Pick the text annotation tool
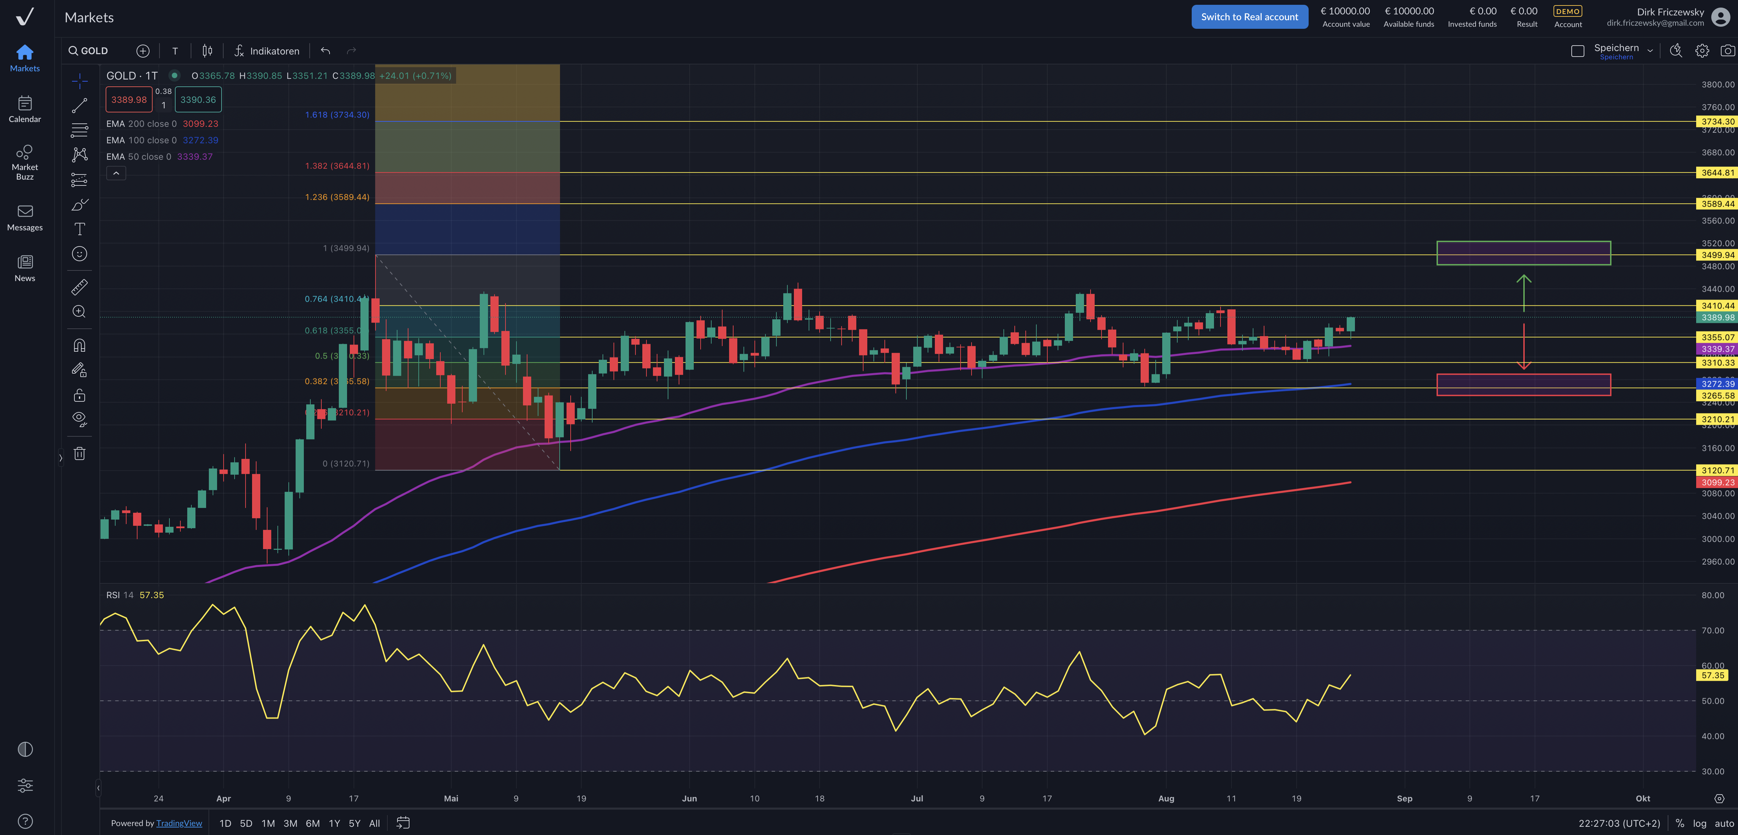This screenshot has width=1738, height=835. pos(80,229)
